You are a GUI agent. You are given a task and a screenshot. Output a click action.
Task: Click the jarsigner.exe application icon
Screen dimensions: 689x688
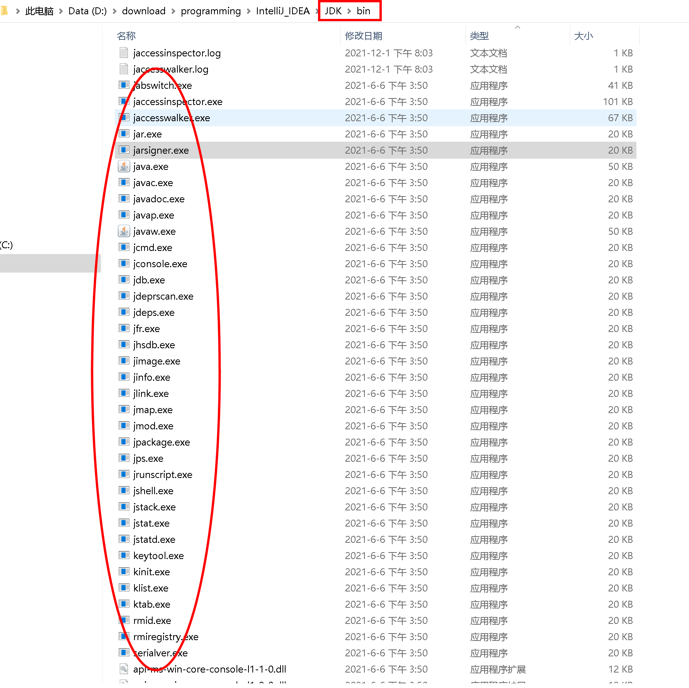pyautogui.click(x=124, y=150)
